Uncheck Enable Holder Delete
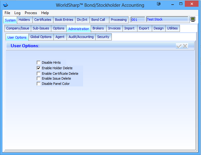The height and width of the screenshot is (155, 201). [38, 68]
